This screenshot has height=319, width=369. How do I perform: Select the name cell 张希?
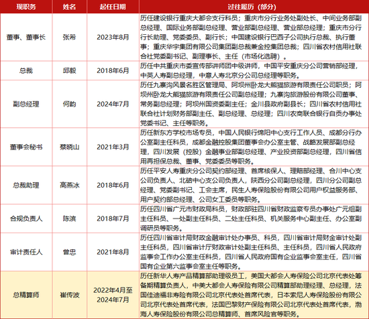click(69, 37)
